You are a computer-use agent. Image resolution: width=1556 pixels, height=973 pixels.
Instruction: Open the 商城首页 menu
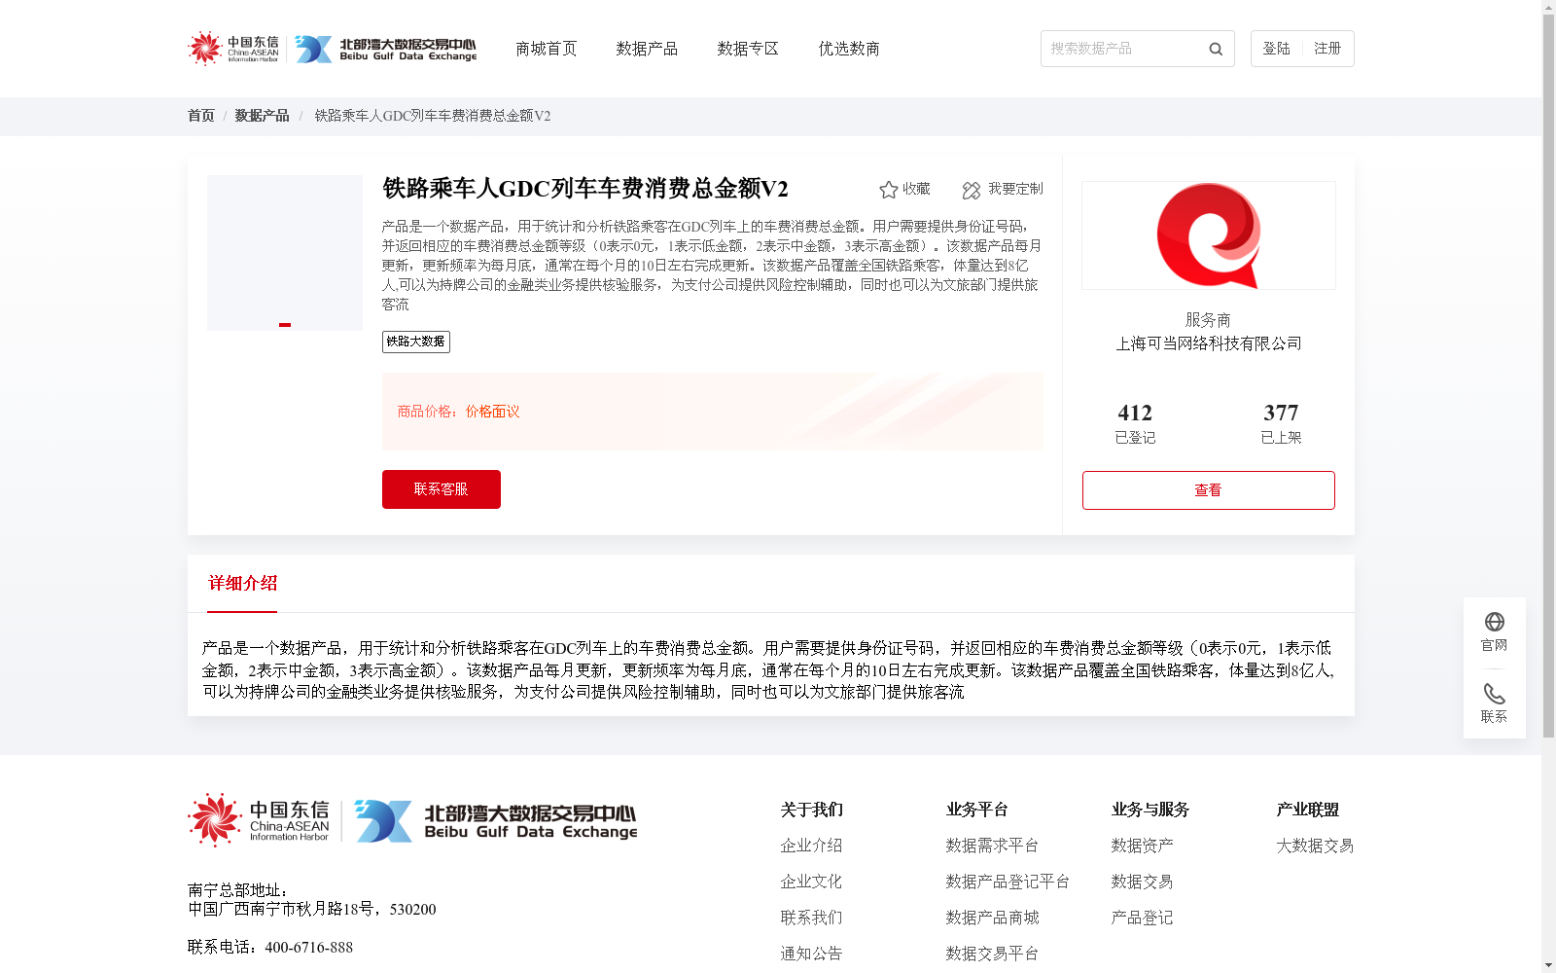(547, 49)
